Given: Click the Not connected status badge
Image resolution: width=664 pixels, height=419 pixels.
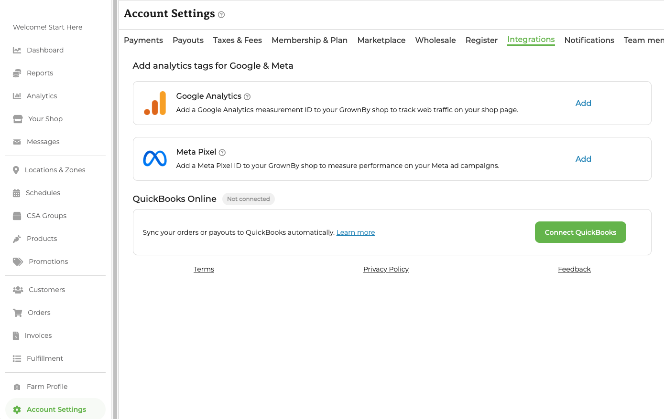Looking at the screenshot, I should tap(249, 199).
